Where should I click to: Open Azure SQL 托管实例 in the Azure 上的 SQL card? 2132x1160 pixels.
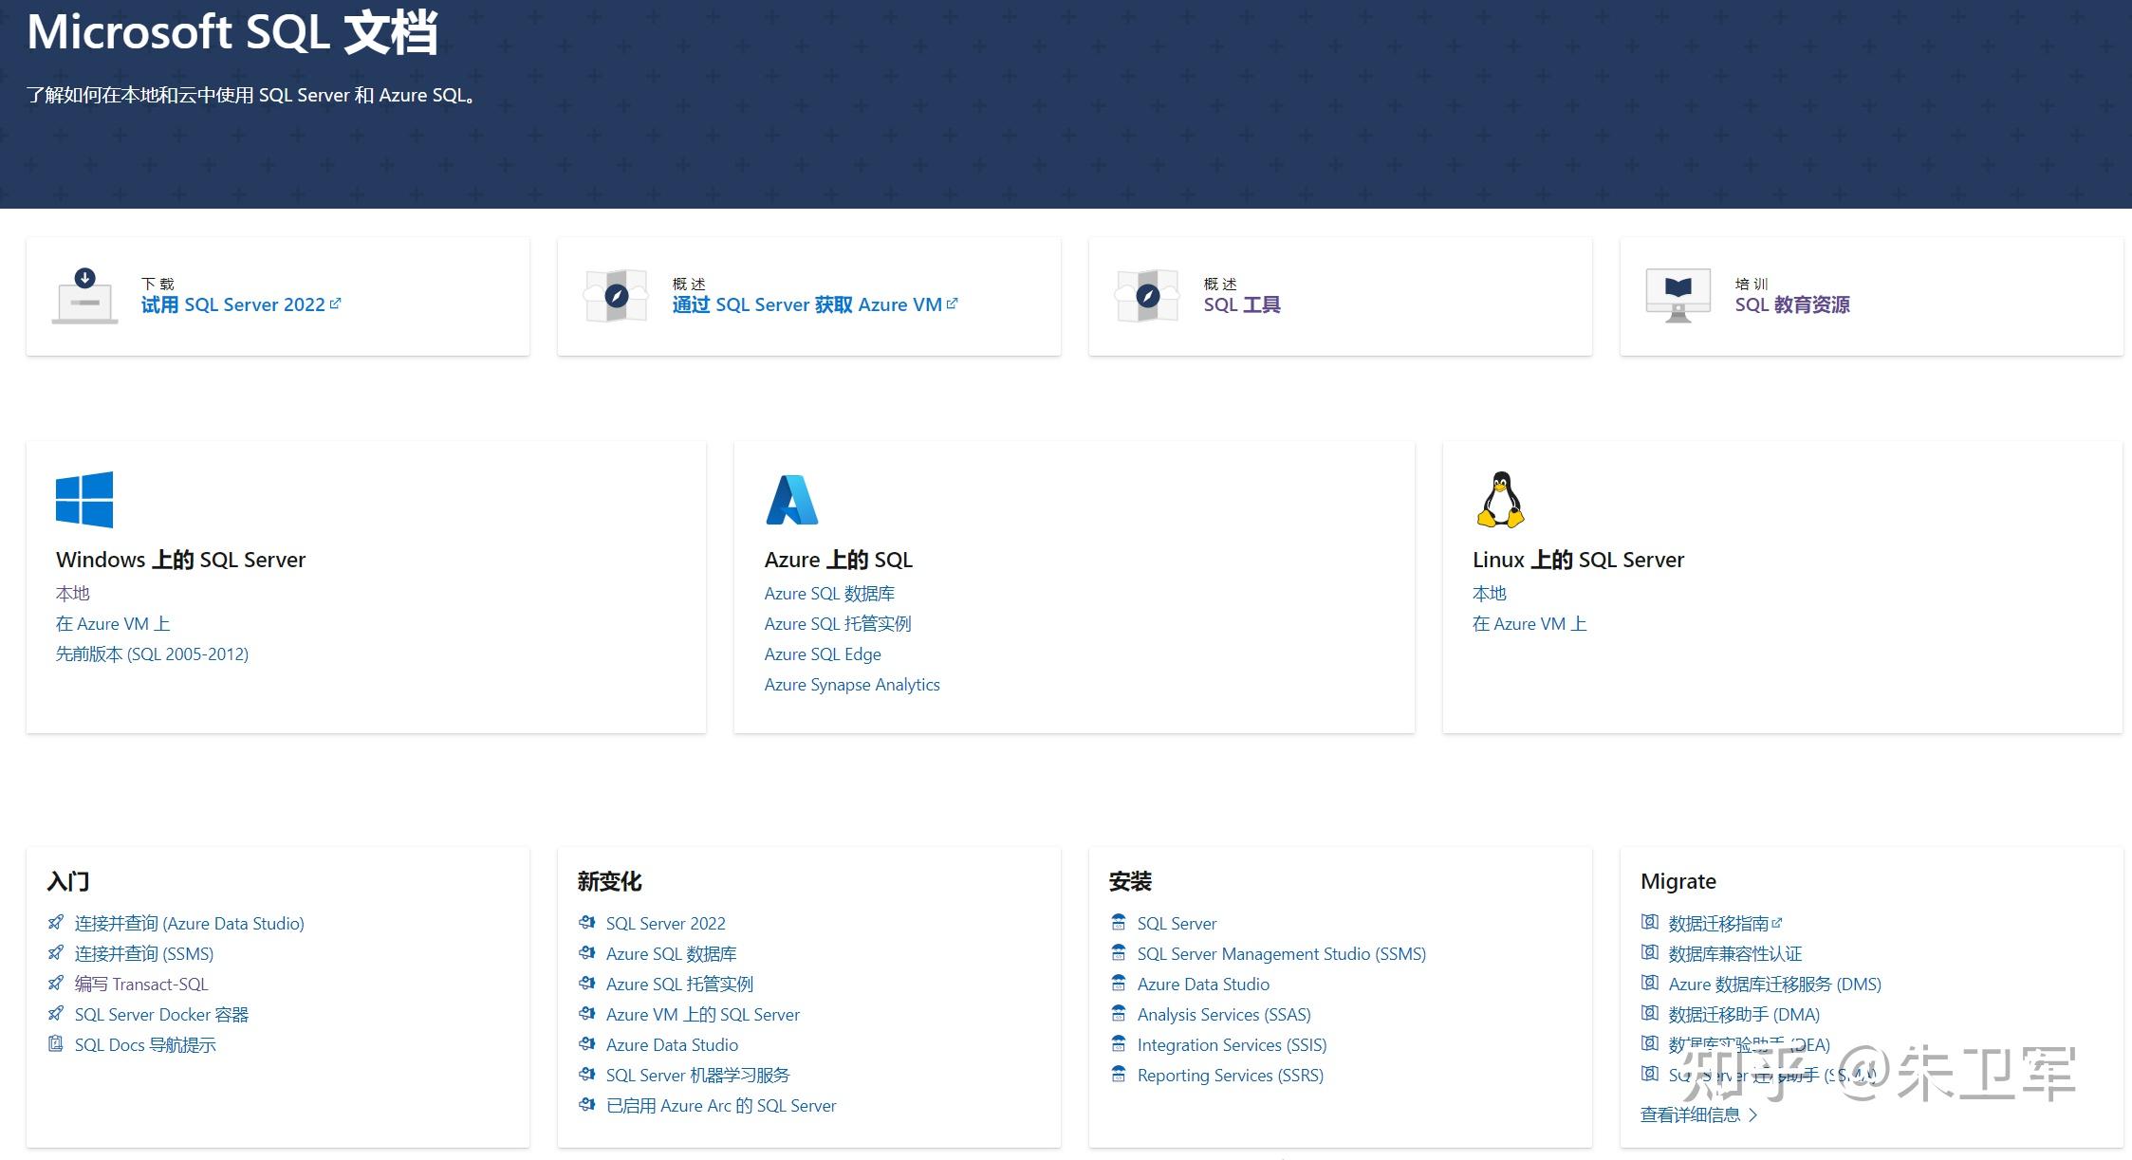[x=838, y=624]
